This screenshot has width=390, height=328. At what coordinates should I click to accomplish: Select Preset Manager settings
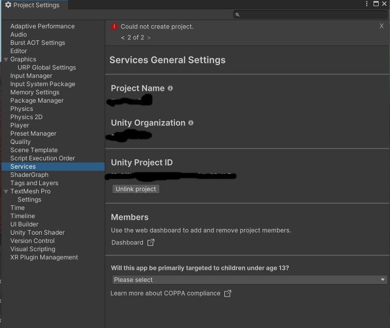pos(34,134)
